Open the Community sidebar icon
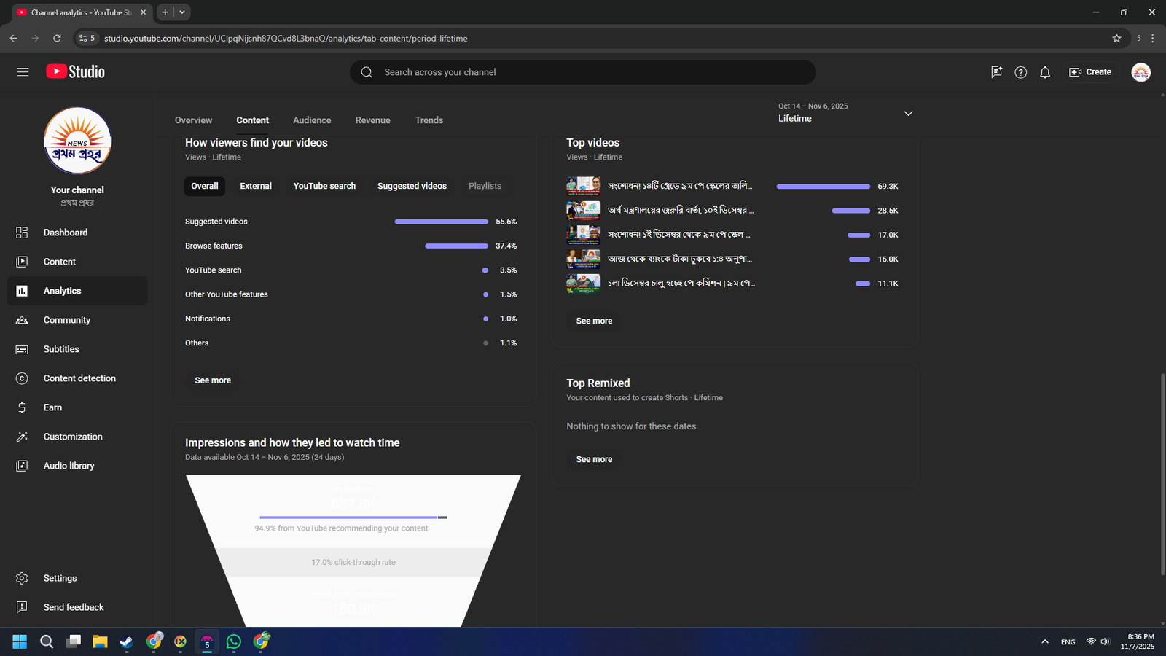1166x656 pixels. 22,320
